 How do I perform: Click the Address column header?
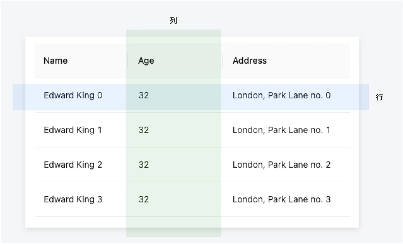point(250,61)
